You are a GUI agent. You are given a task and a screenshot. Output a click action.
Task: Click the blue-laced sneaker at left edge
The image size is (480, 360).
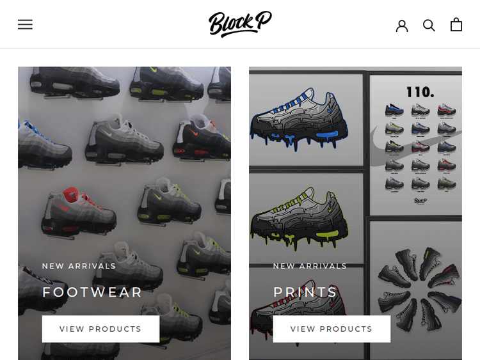tap(43, 145)
